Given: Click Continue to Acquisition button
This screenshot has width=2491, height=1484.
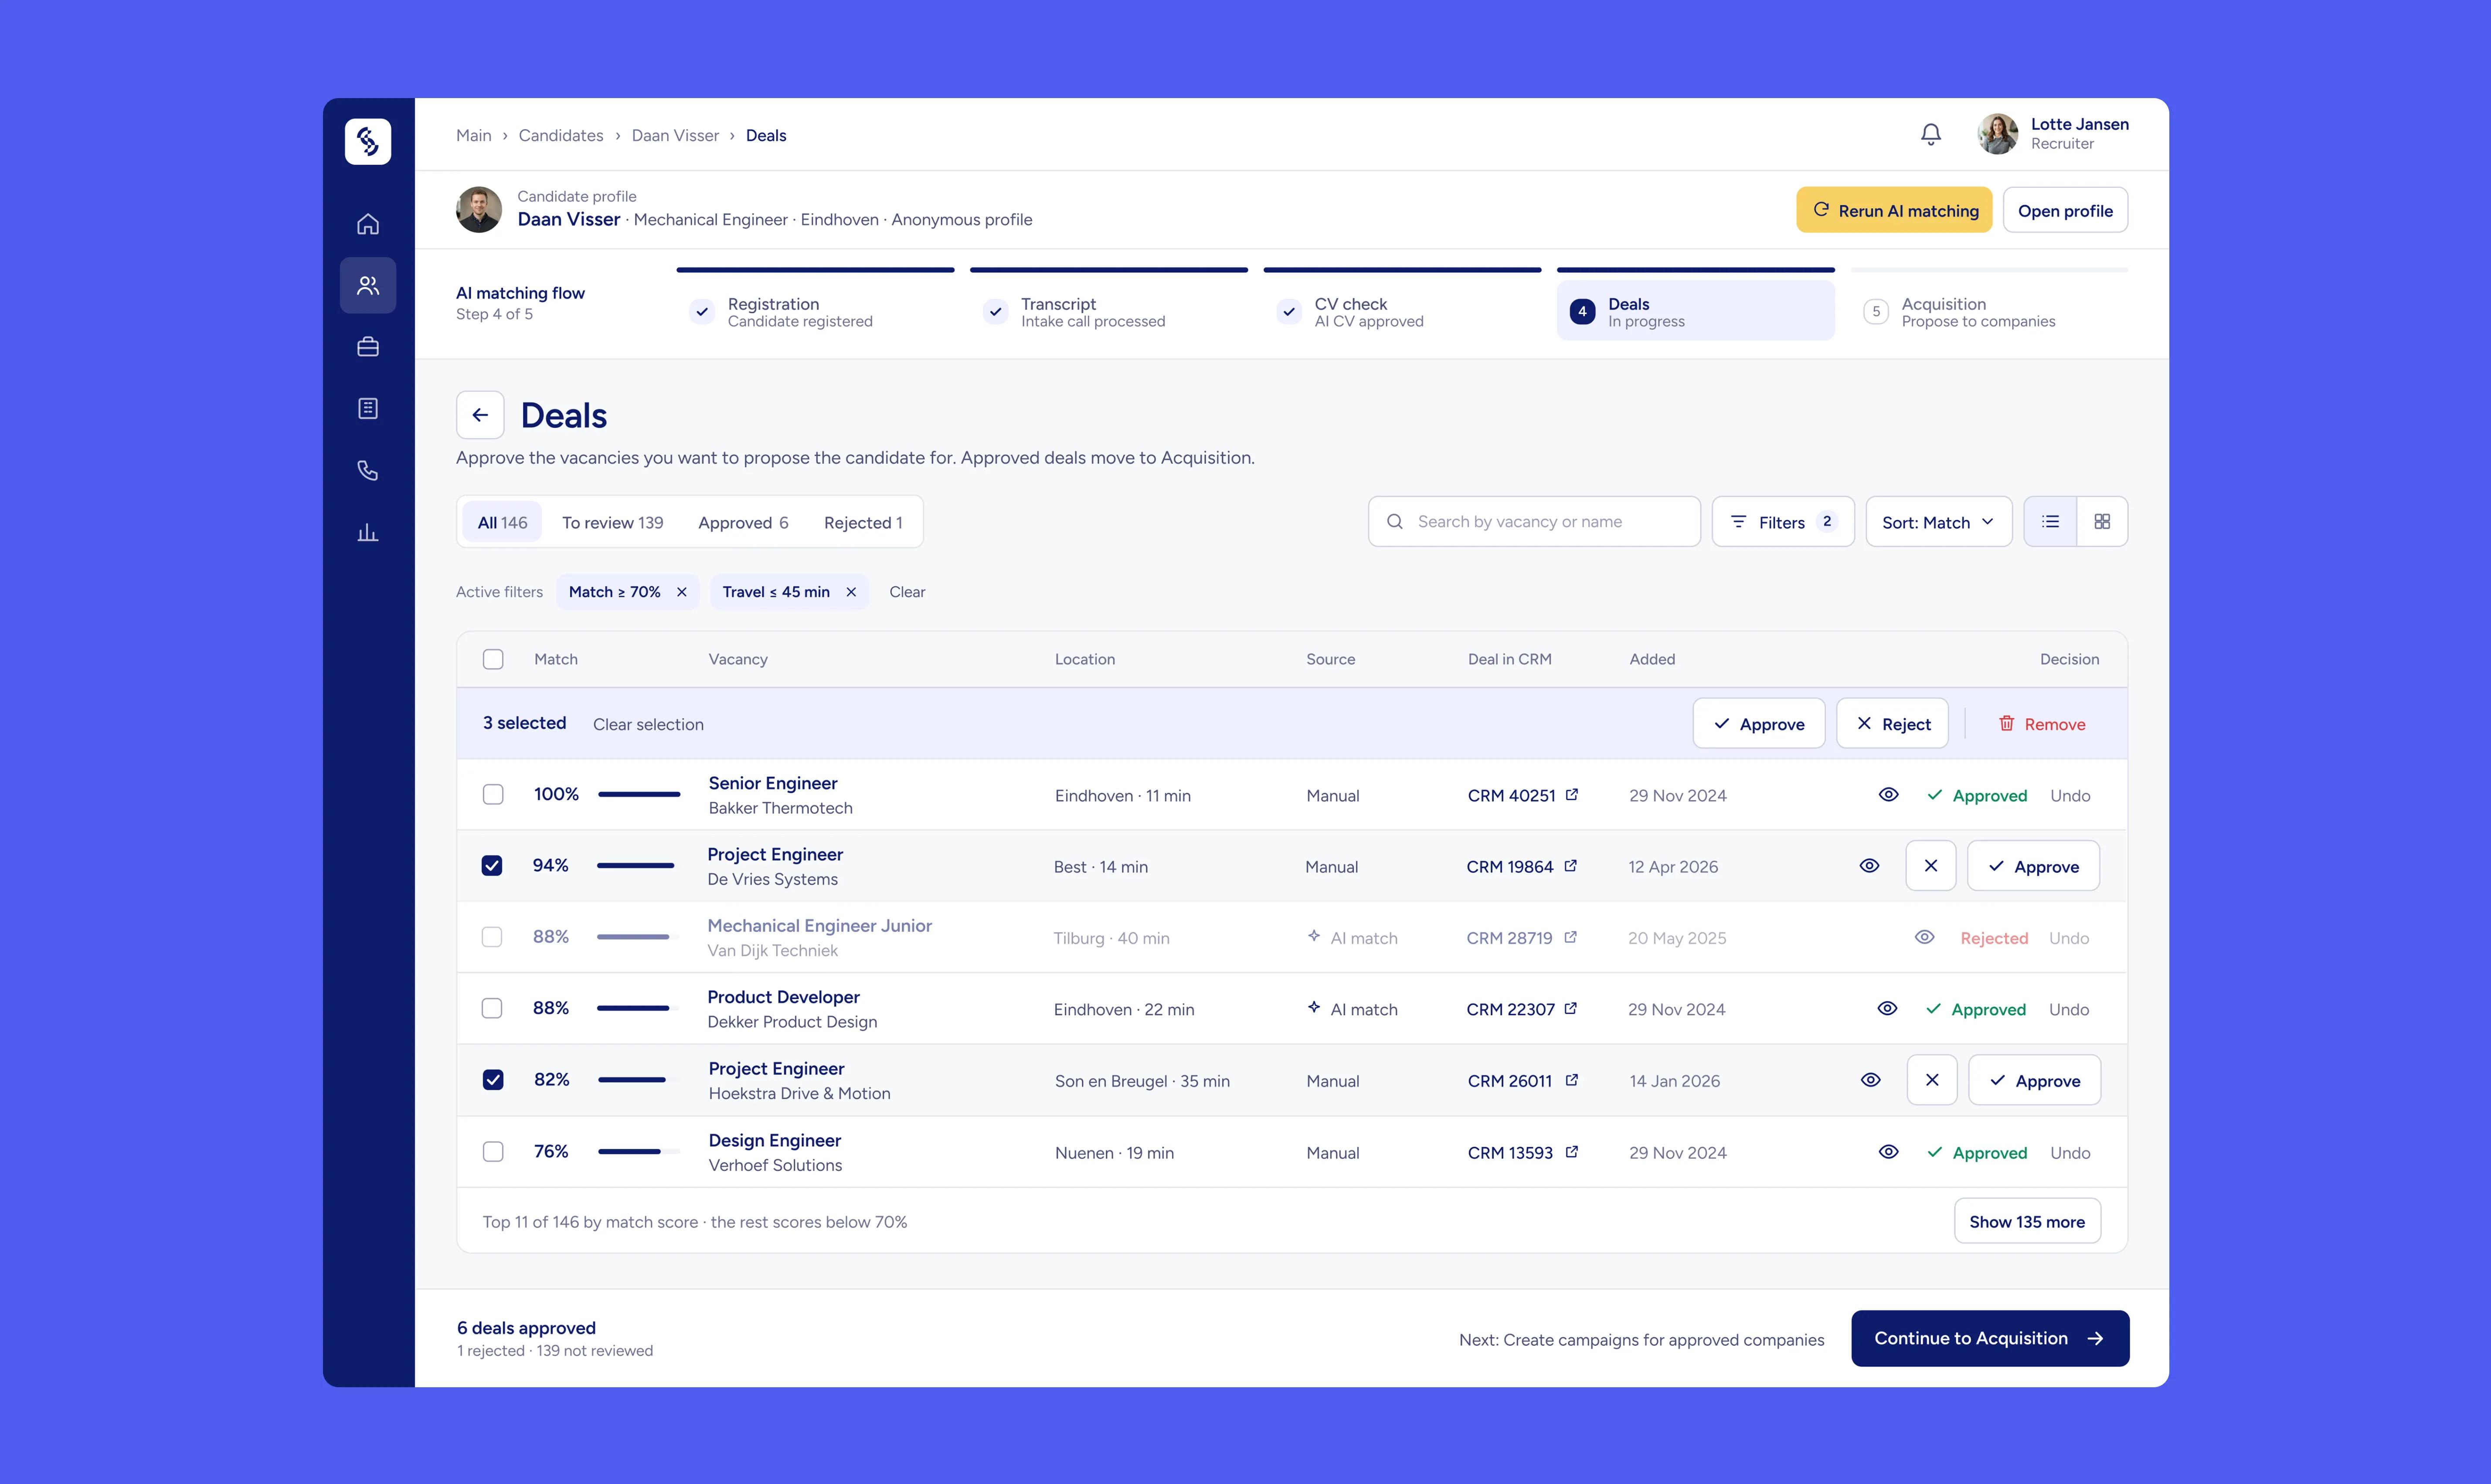Looking at the screenshot, I should (x=1990, y=1338).
